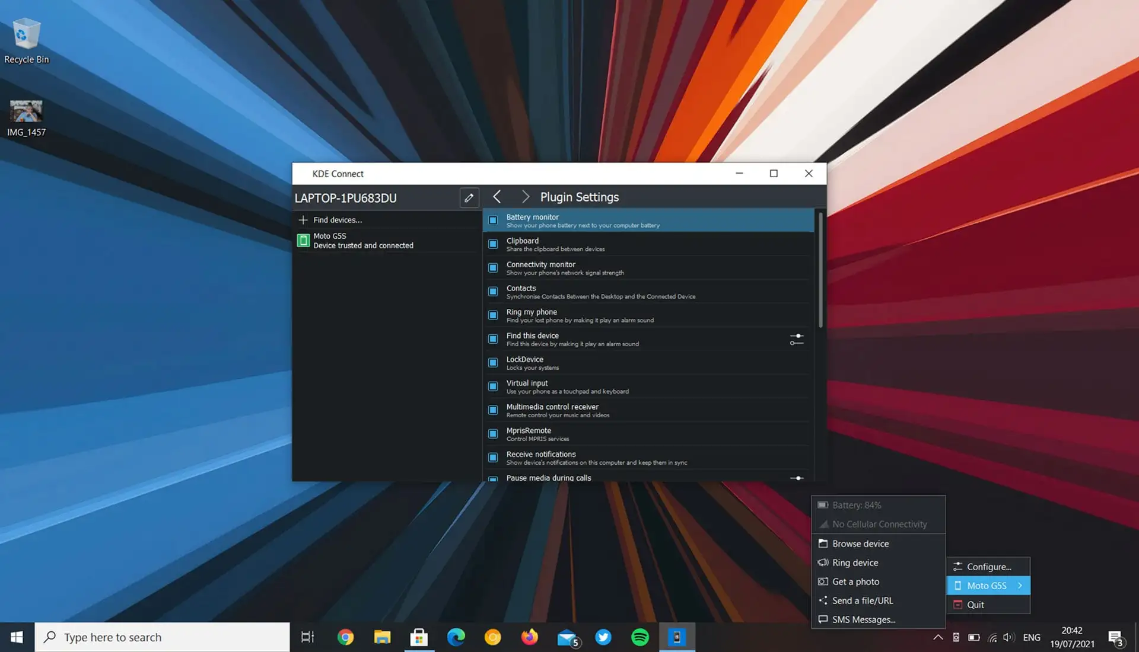Image resolution: width=1139 pixels, height=652 pixels.
Task: Open KDE Connect from the taskbar
Action: pos(677,637)
